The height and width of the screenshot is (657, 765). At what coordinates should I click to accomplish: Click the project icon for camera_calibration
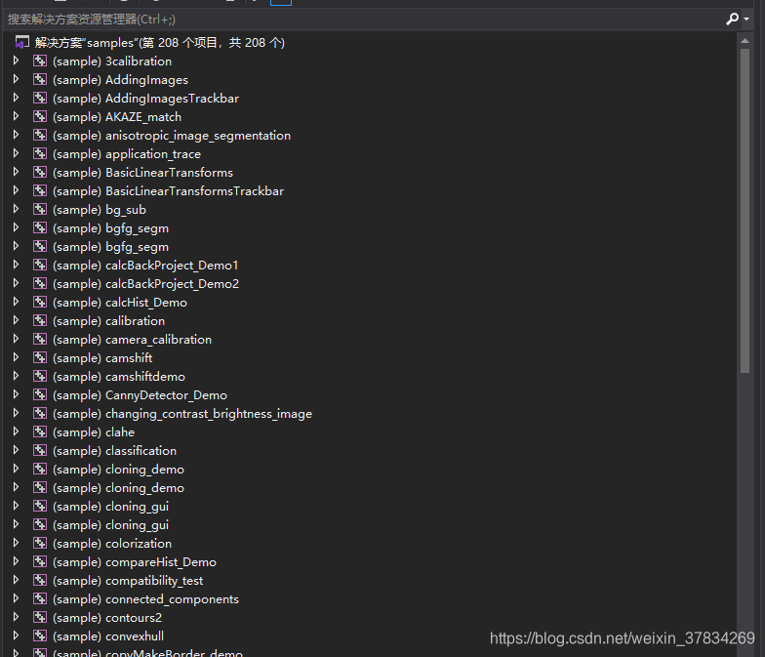click(x=40, y=340)
